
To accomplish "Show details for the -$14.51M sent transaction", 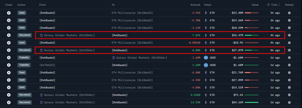I will click(x=289, y=87).
